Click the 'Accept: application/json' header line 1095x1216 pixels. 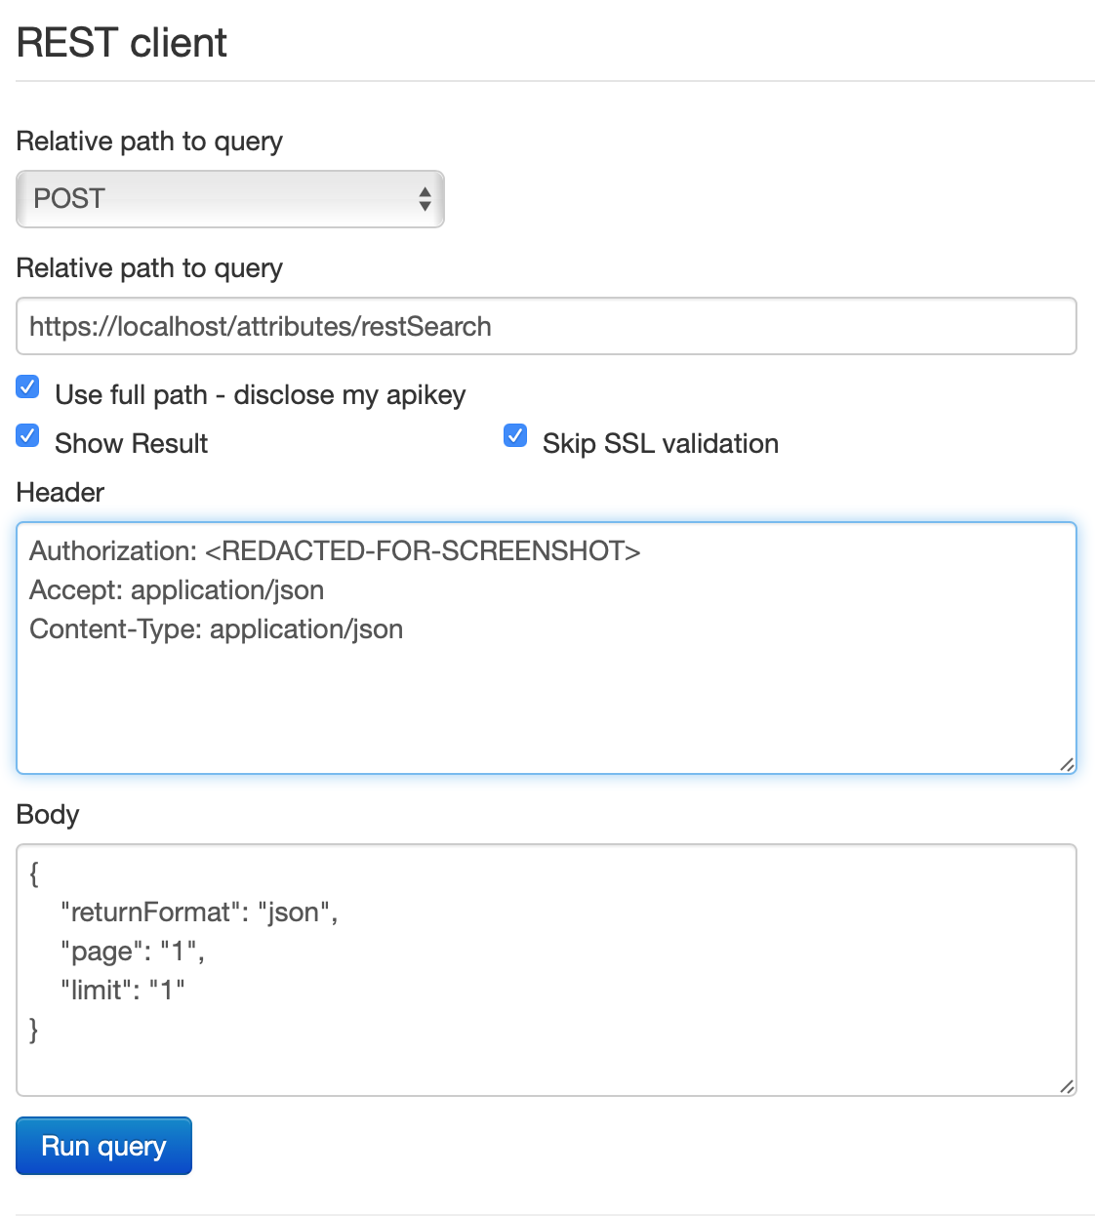coord(177,589)
